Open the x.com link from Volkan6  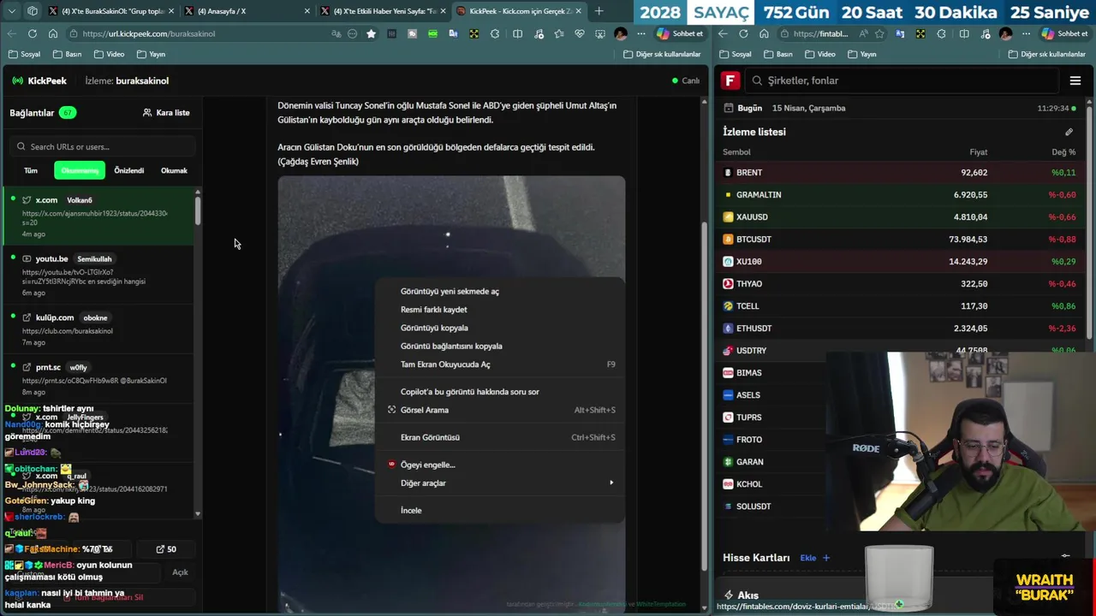coord(98,217)
